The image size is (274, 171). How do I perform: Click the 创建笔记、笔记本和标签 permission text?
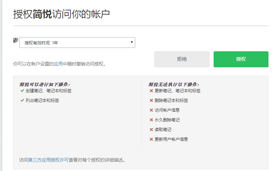click(x=49, y=91)
